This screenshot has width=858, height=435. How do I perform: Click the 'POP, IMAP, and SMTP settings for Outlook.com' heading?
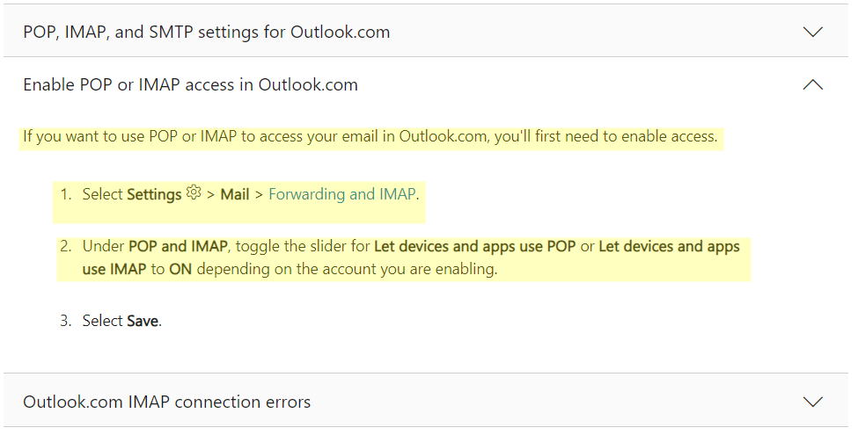[x=206, y=33]
